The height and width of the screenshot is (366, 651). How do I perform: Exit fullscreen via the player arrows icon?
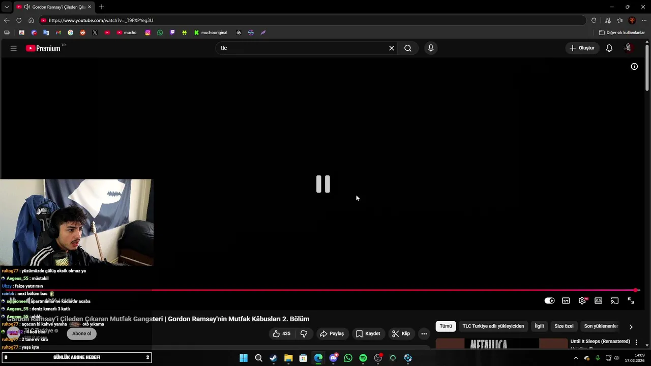(x=631, y=301)
